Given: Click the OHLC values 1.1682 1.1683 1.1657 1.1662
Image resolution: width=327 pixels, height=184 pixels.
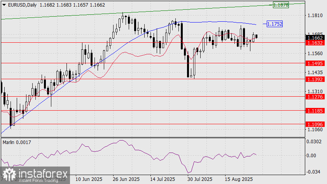Looking at the screenshot, I should [72, 5].
